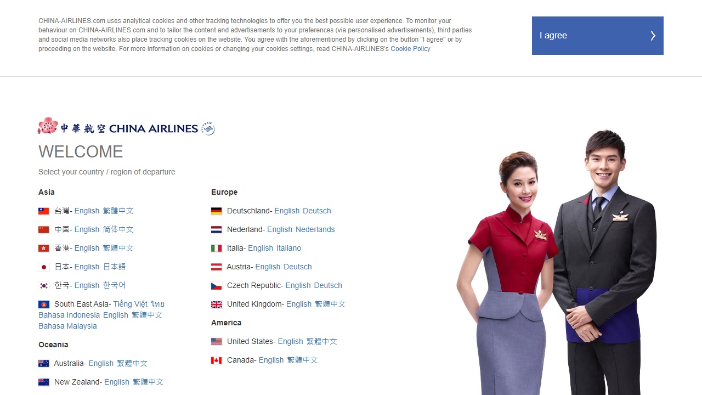702x395 pixels.
Task: Select Italiano language link
Action: click(x=289, y=248)
